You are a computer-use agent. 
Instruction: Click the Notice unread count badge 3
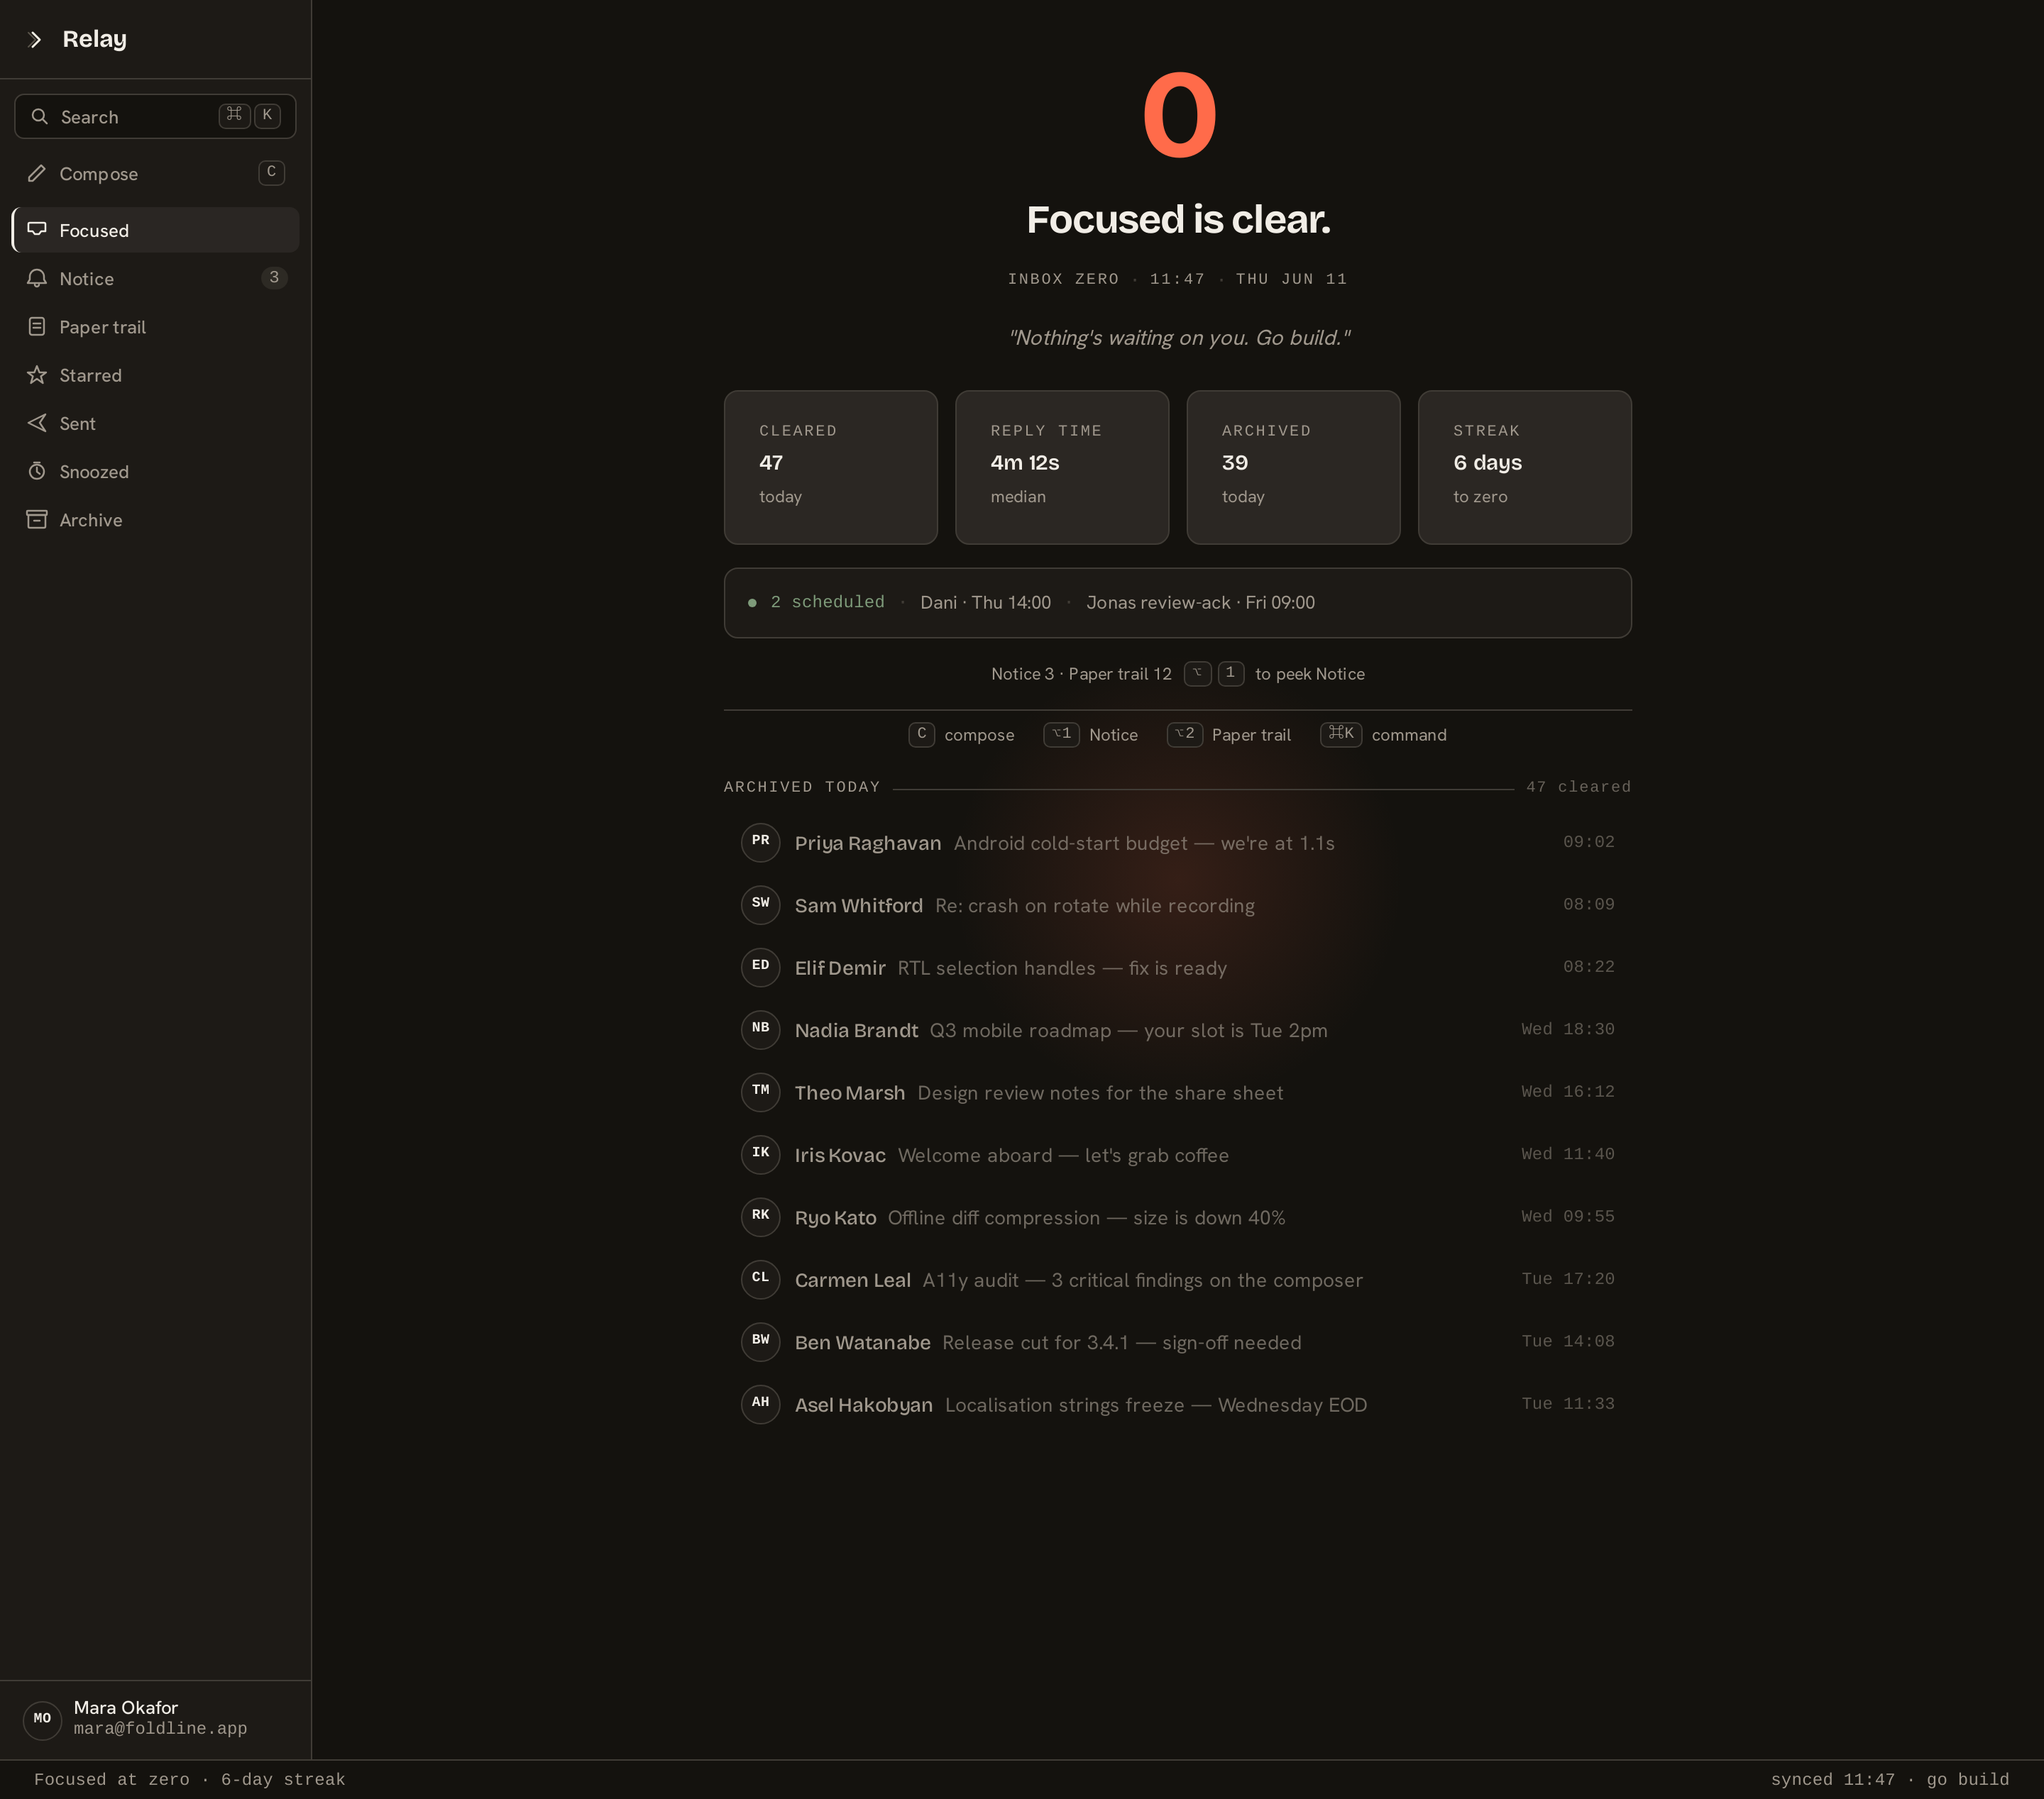tap(274, 278)
